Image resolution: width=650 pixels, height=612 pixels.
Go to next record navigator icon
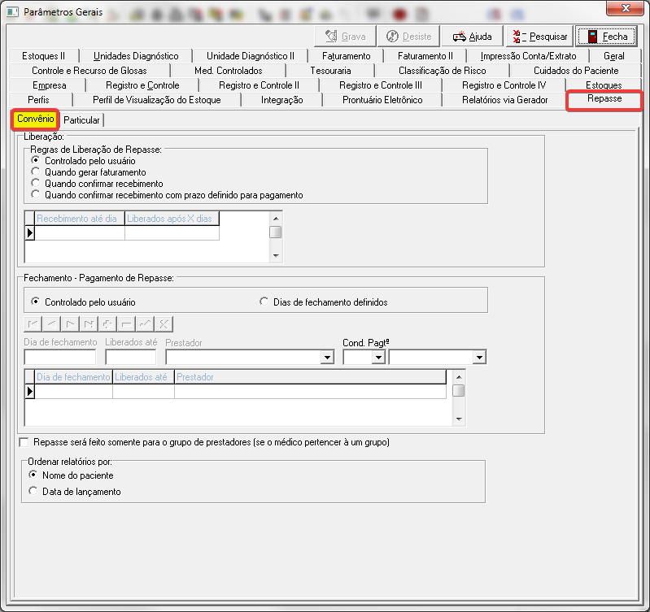tap(70, 323)
